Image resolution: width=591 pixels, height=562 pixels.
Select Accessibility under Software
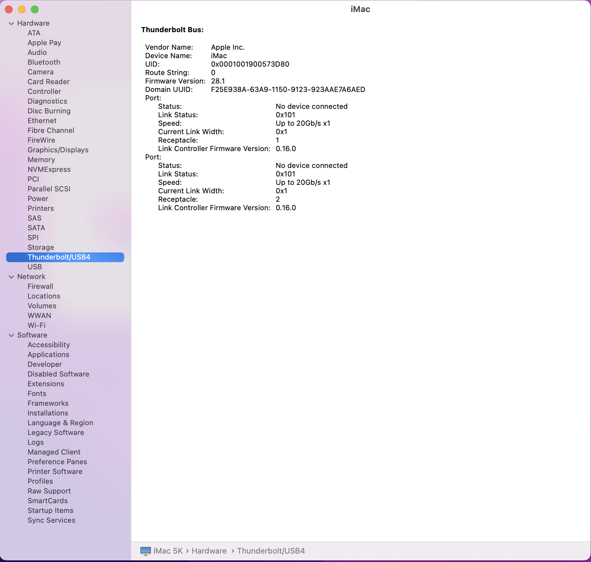click(x=49, y=345)
